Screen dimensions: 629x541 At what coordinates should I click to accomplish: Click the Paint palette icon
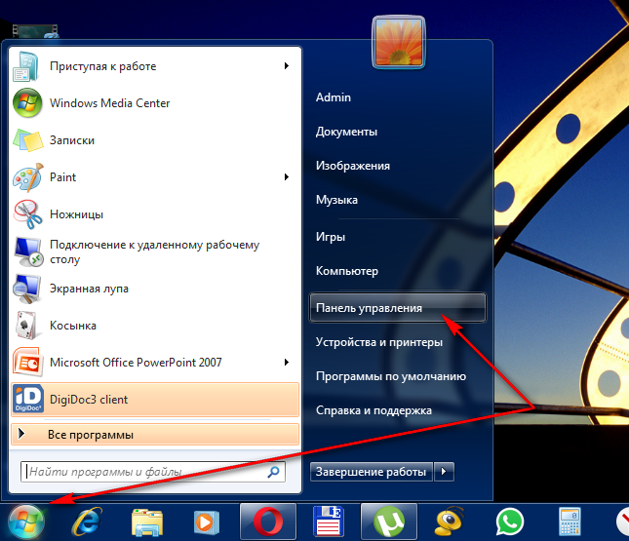point(27,177)
